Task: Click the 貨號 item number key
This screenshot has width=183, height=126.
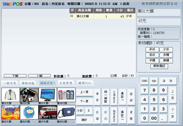Action: 131,115
